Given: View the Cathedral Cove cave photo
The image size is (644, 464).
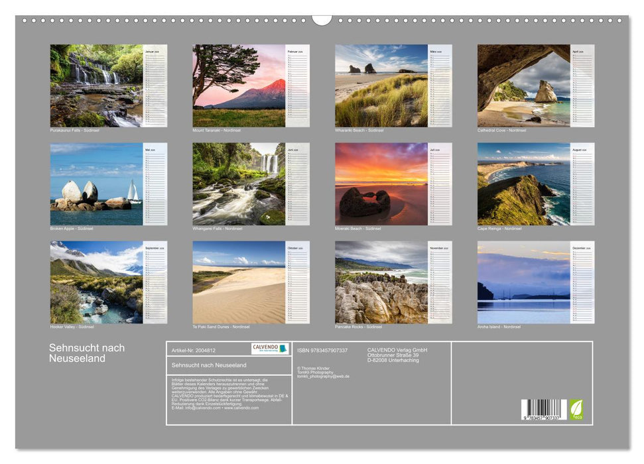Looking at the screenshot, I should pos(524,86).
